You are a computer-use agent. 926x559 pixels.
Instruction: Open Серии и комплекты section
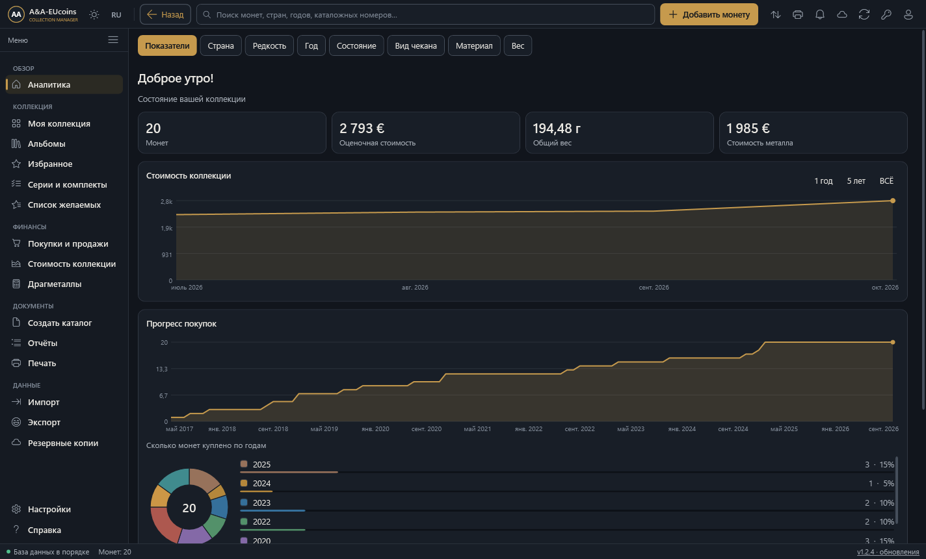64,184
